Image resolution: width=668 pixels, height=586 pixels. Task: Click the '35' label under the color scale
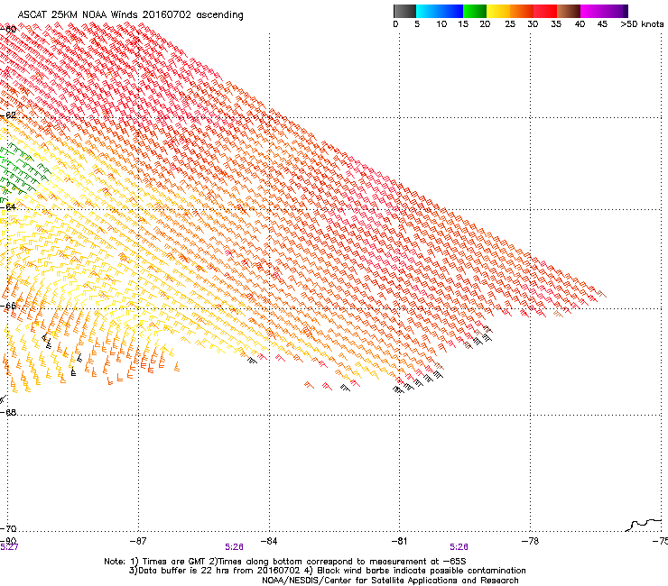[x=556, y=24]
